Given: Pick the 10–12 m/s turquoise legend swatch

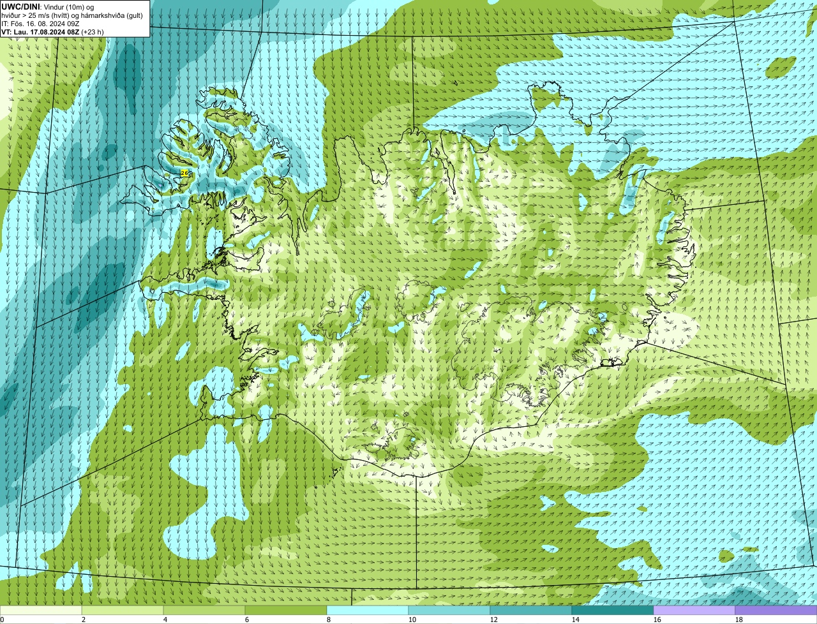Looking at the screenshot, I should pyautogui.click(x=449, y=610).
